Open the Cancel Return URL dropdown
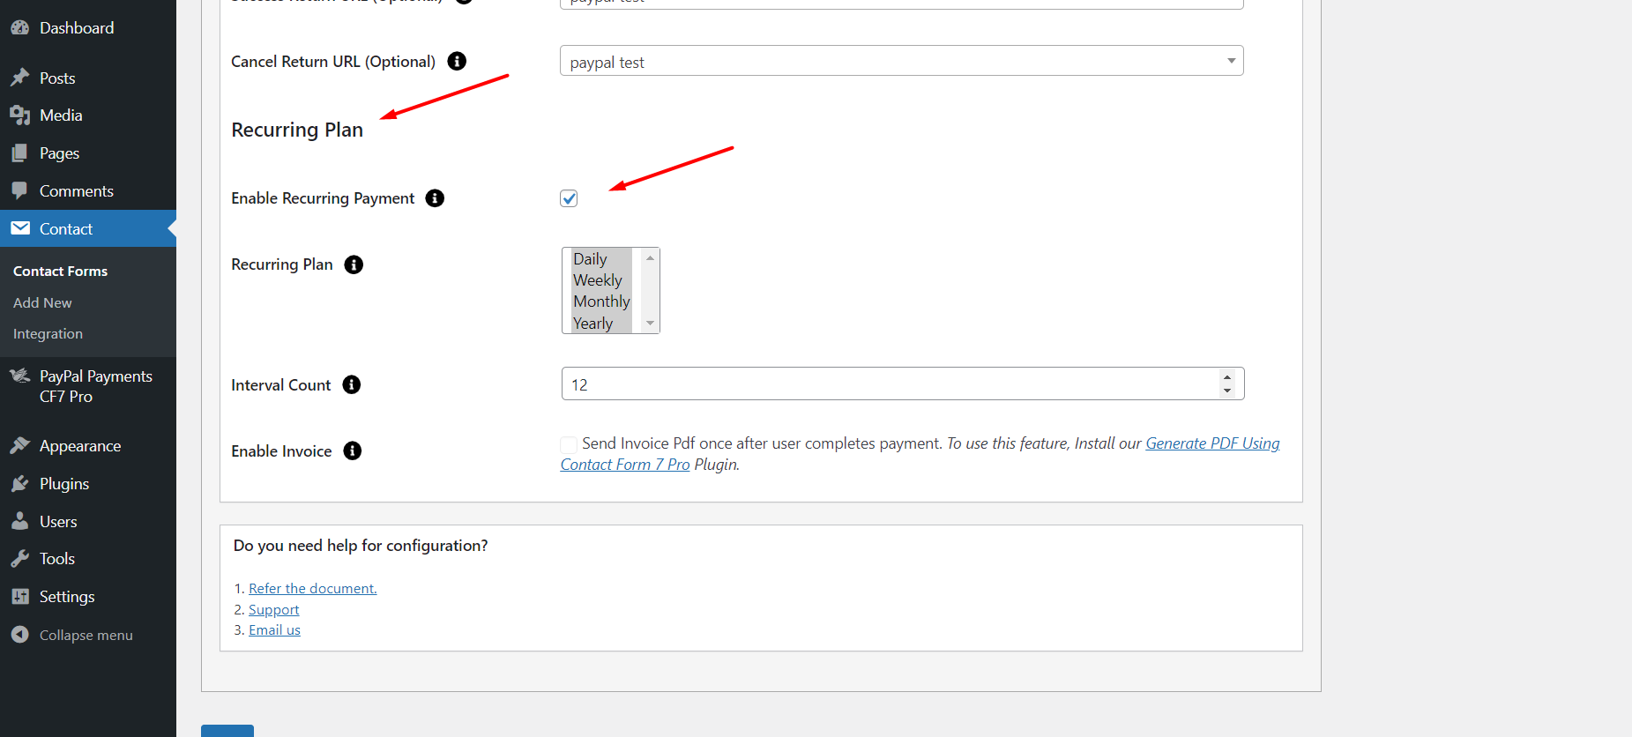Screen dimensions: 1632x737 pos(901,62)
